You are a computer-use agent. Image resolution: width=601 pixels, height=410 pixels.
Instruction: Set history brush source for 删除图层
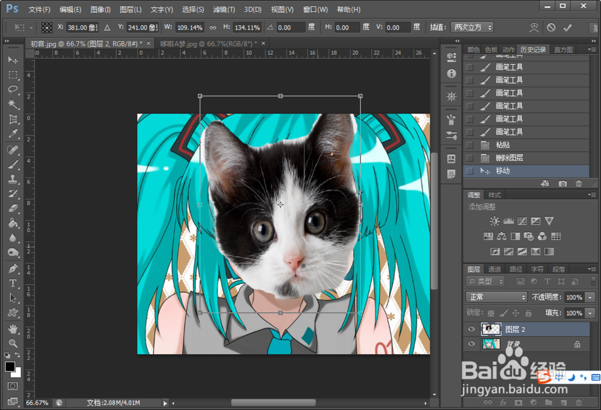pos(469,158)
